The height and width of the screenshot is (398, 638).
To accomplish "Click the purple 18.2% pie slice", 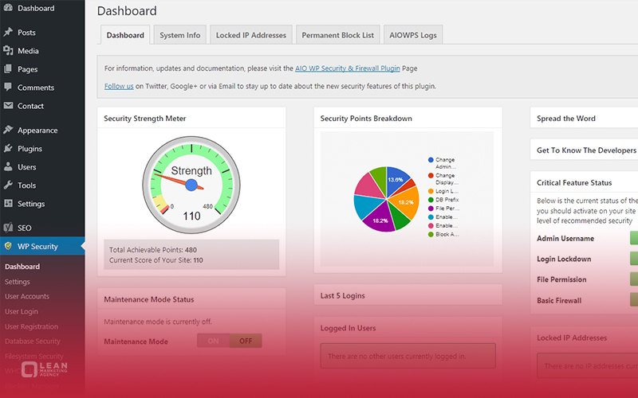I will 380,218.
